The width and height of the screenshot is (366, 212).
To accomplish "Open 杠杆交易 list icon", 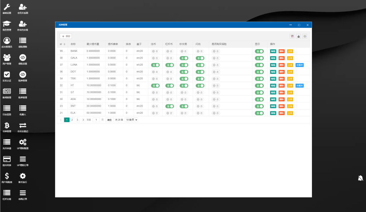I will coord(7,193).
